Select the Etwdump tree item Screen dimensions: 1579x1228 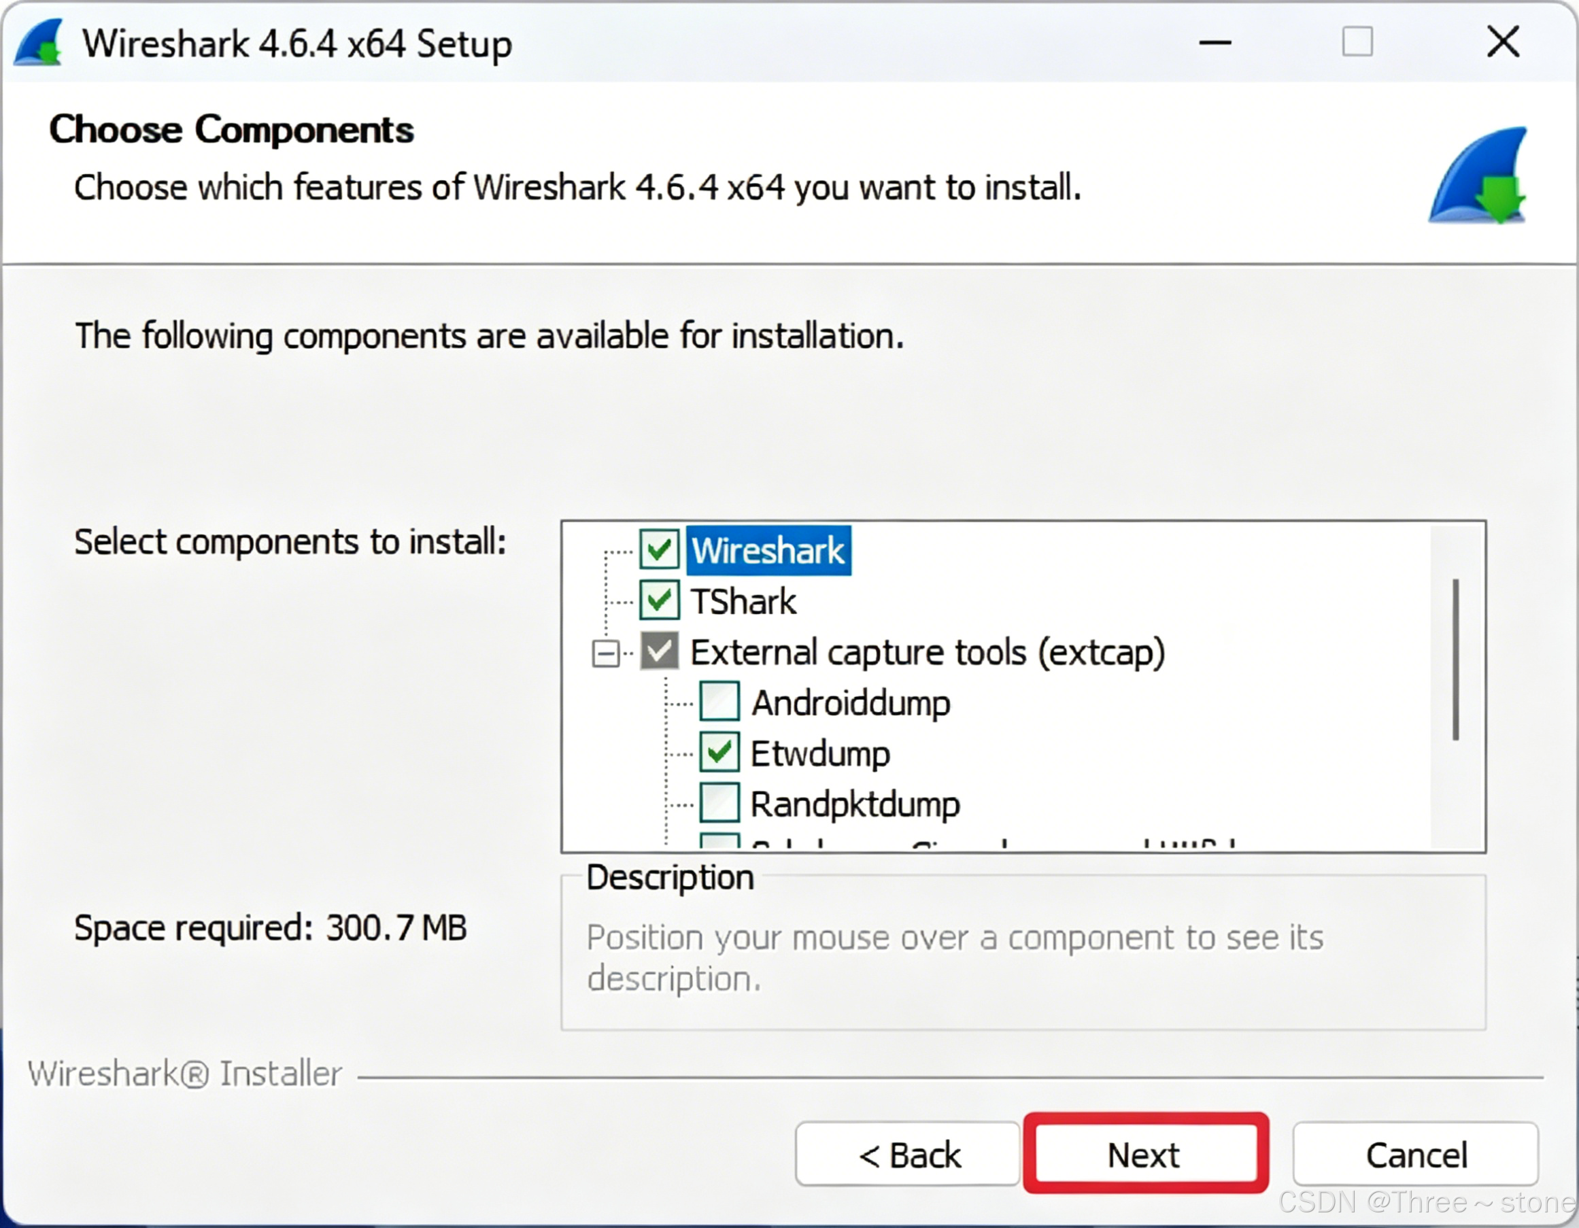click(820, 754)
